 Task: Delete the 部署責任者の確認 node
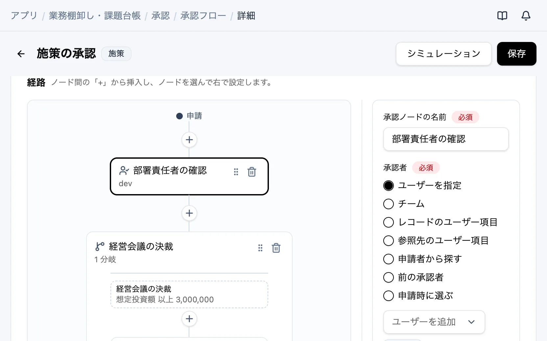click(x=252, y=172)
